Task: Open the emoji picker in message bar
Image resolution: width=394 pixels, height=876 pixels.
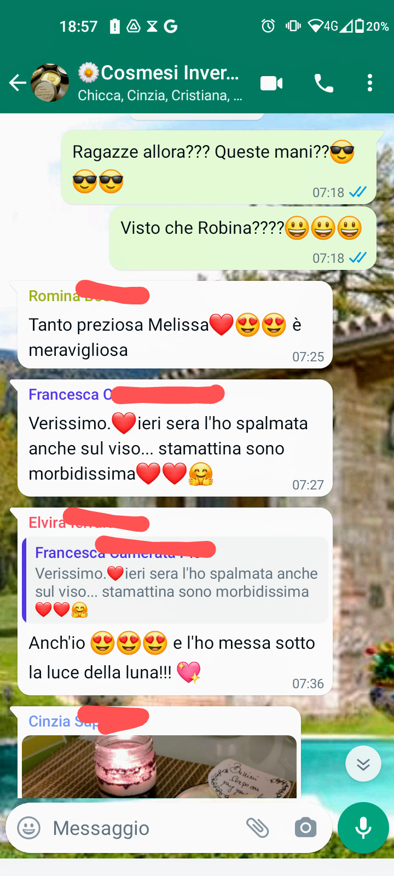Action: click(29, 828)
